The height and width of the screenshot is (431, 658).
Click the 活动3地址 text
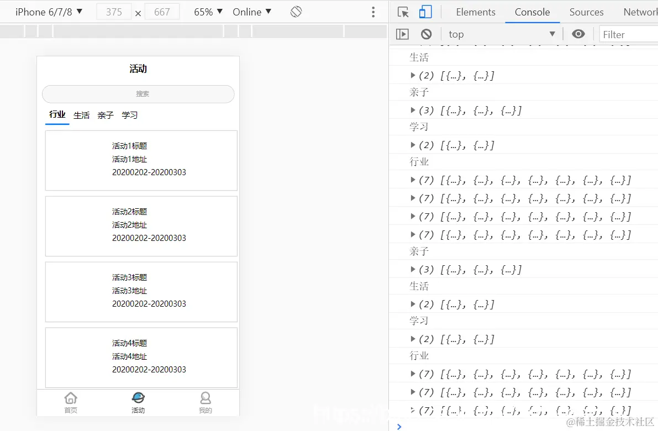[129, 291]
